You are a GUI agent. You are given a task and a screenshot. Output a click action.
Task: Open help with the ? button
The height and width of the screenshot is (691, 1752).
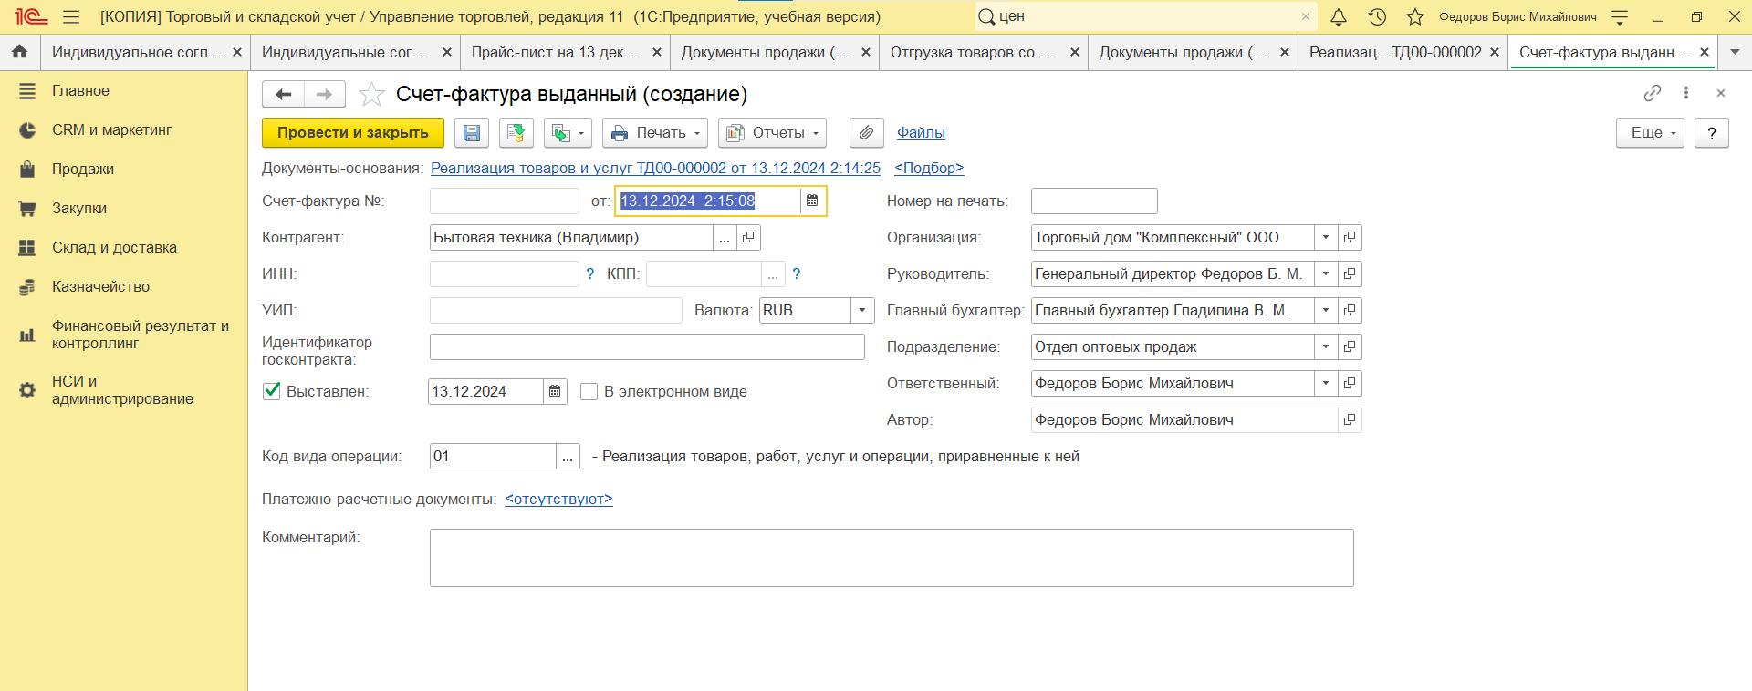point(1712,133)
